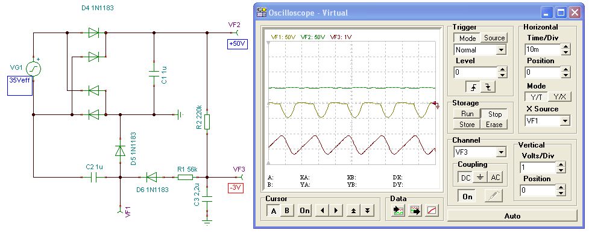Toggle the channel On button
The width and height of the screenshot is (589, 233).
click(468, 196)
